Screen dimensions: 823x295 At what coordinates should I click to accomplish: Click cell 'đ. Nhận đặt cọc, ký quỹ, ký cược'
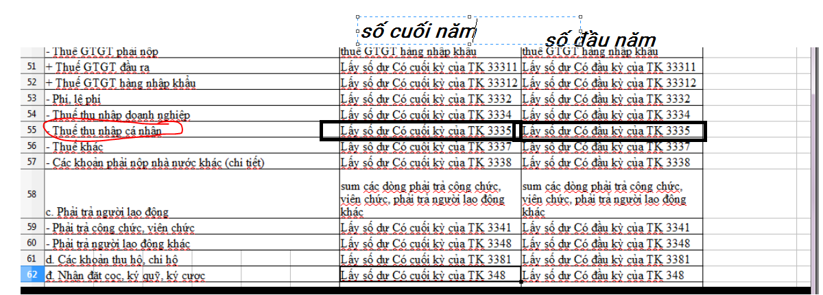click(192, 274)
